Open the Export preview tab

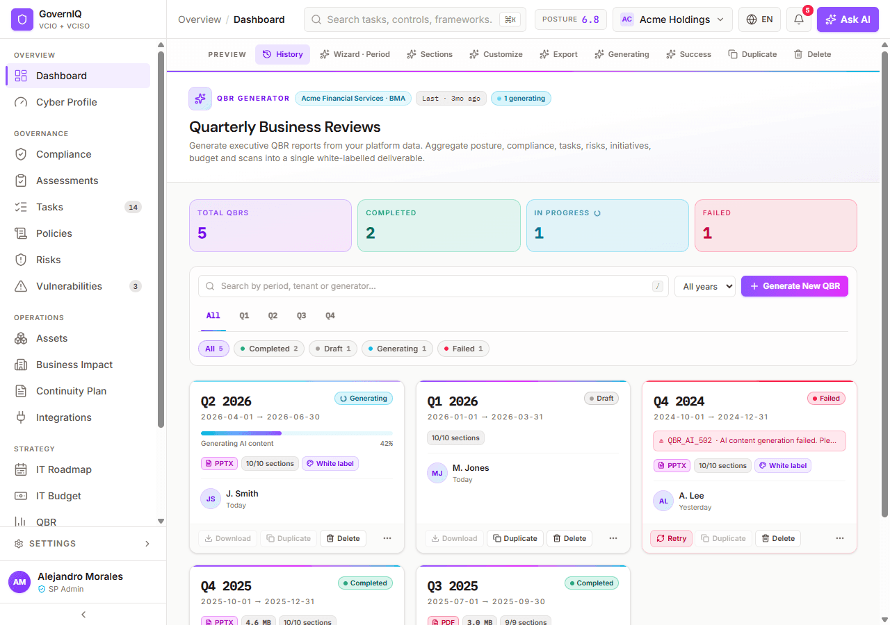tap(558, 54)
